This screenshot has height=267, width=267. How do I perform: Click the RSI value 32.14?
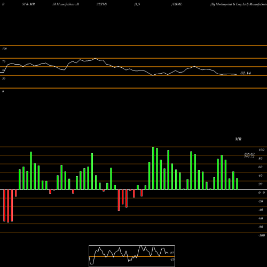click(x=246, y=73)
